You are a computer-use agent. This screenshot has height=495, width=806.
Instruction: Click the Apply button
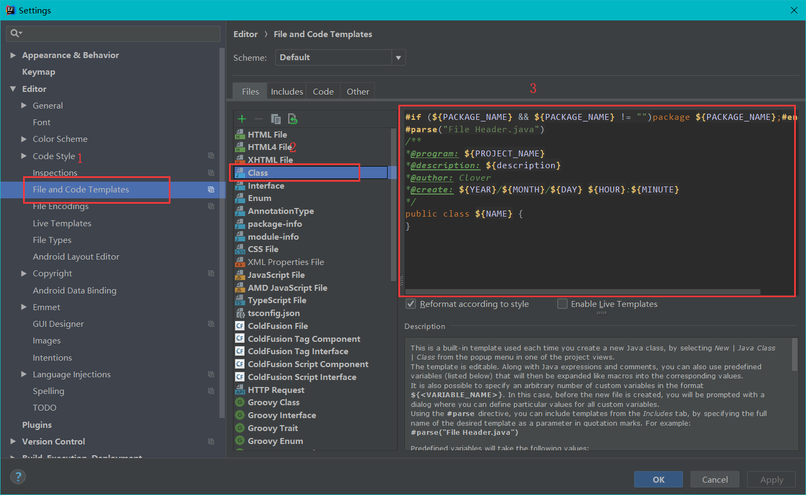click(x=772, y=479)
